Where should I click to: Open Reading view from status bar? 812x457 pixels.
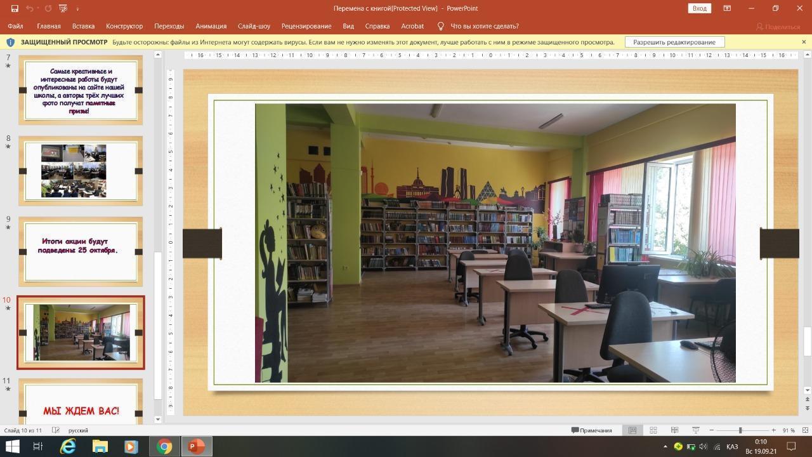674,430
